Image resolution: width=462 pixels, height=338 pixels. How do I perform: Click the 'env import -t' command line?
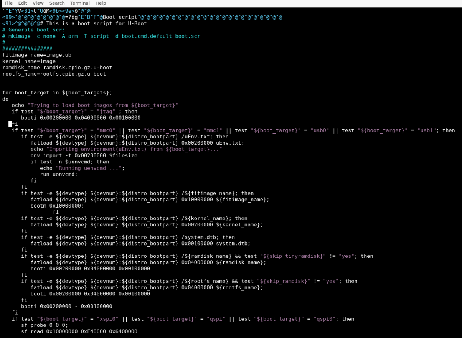pyautogui.click(x=84, y=155)
